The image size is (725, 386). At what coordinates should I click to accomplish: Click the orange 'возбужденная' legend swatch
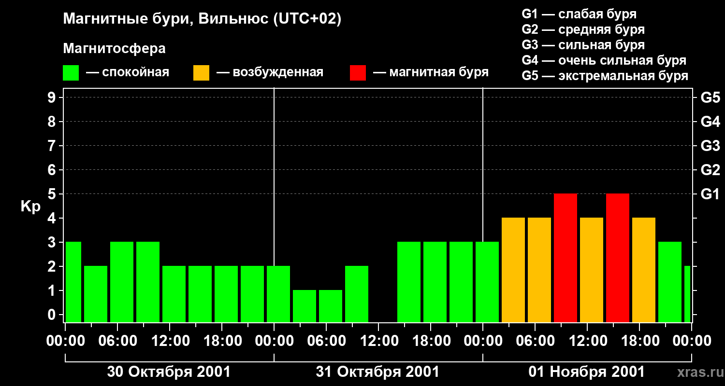point(201,73)
